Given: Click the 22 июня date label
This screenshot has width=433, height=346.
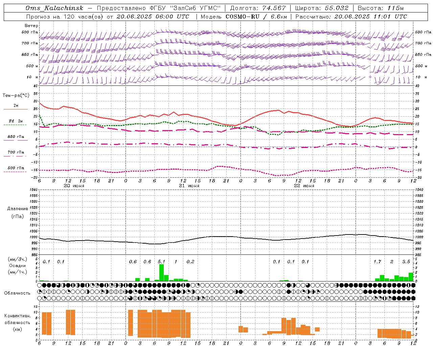Looking at the screenshot, I should (x=304, y=186).
